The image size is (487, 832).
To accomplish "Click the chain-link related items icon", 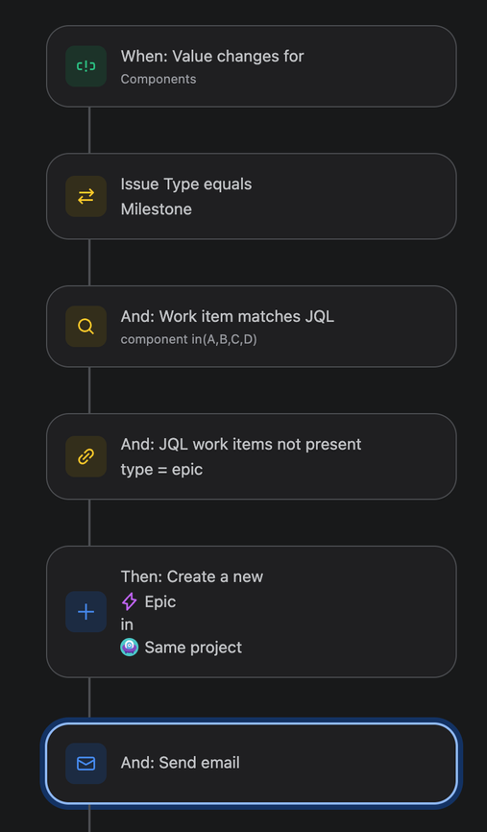I will point(85,456).
